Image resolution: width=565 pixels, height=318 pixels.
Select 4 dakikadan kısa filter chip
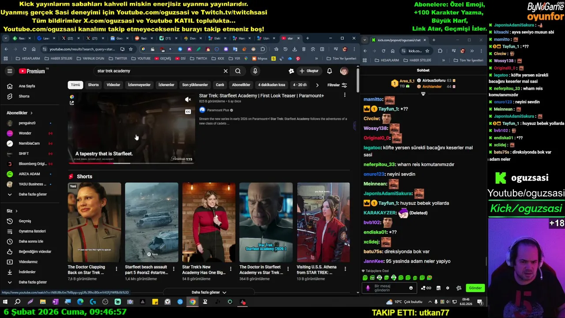[271, 85]
